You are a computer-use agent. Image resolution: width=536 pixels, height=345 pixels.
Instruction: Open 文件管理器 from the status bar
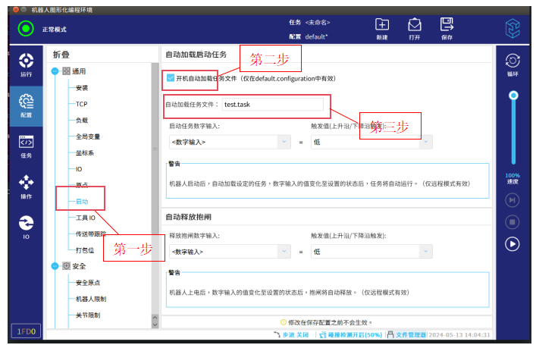click(406, 334)
